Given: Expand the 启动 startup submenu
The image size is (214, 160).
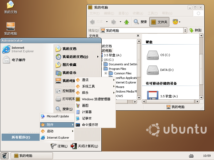Looking at the screenshot, I should 57,131.
